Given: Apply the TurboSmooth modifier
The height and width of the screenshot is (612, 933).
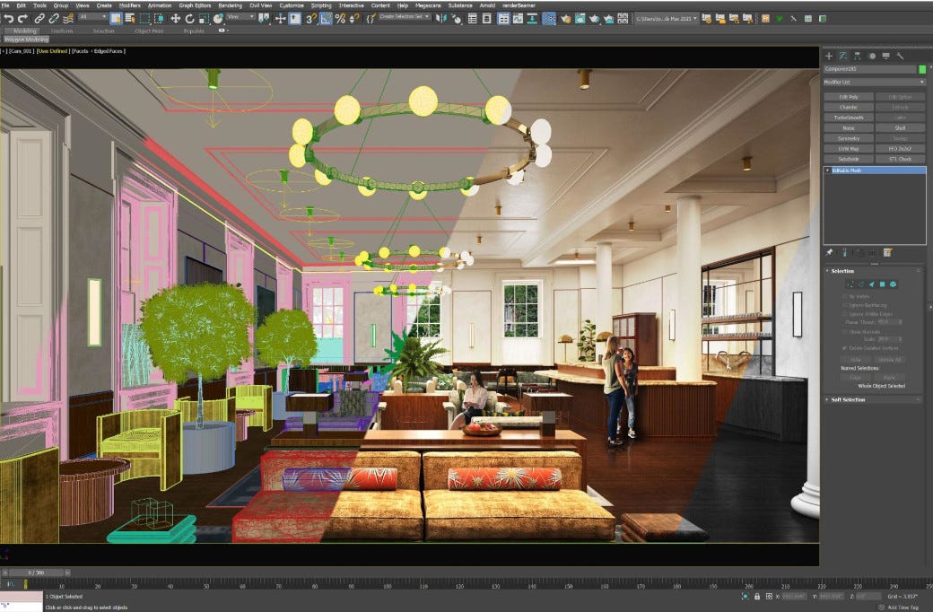Looking at the screenshot, I should click(847, 118).
